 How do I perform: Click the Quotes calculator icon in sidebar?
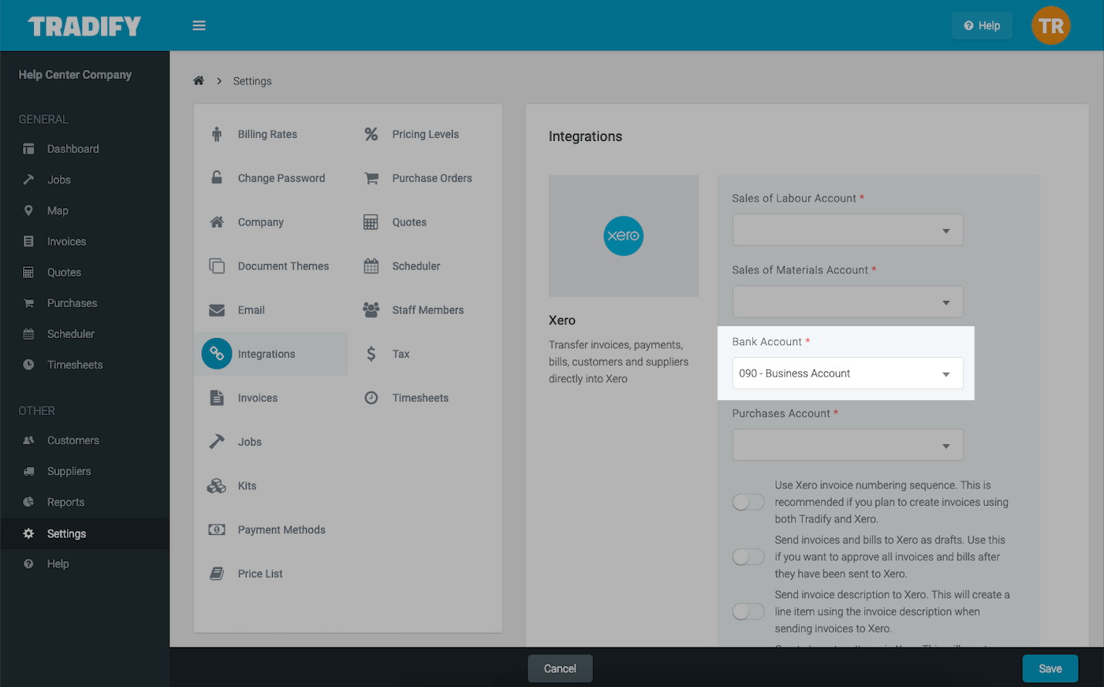click(28, 273)
